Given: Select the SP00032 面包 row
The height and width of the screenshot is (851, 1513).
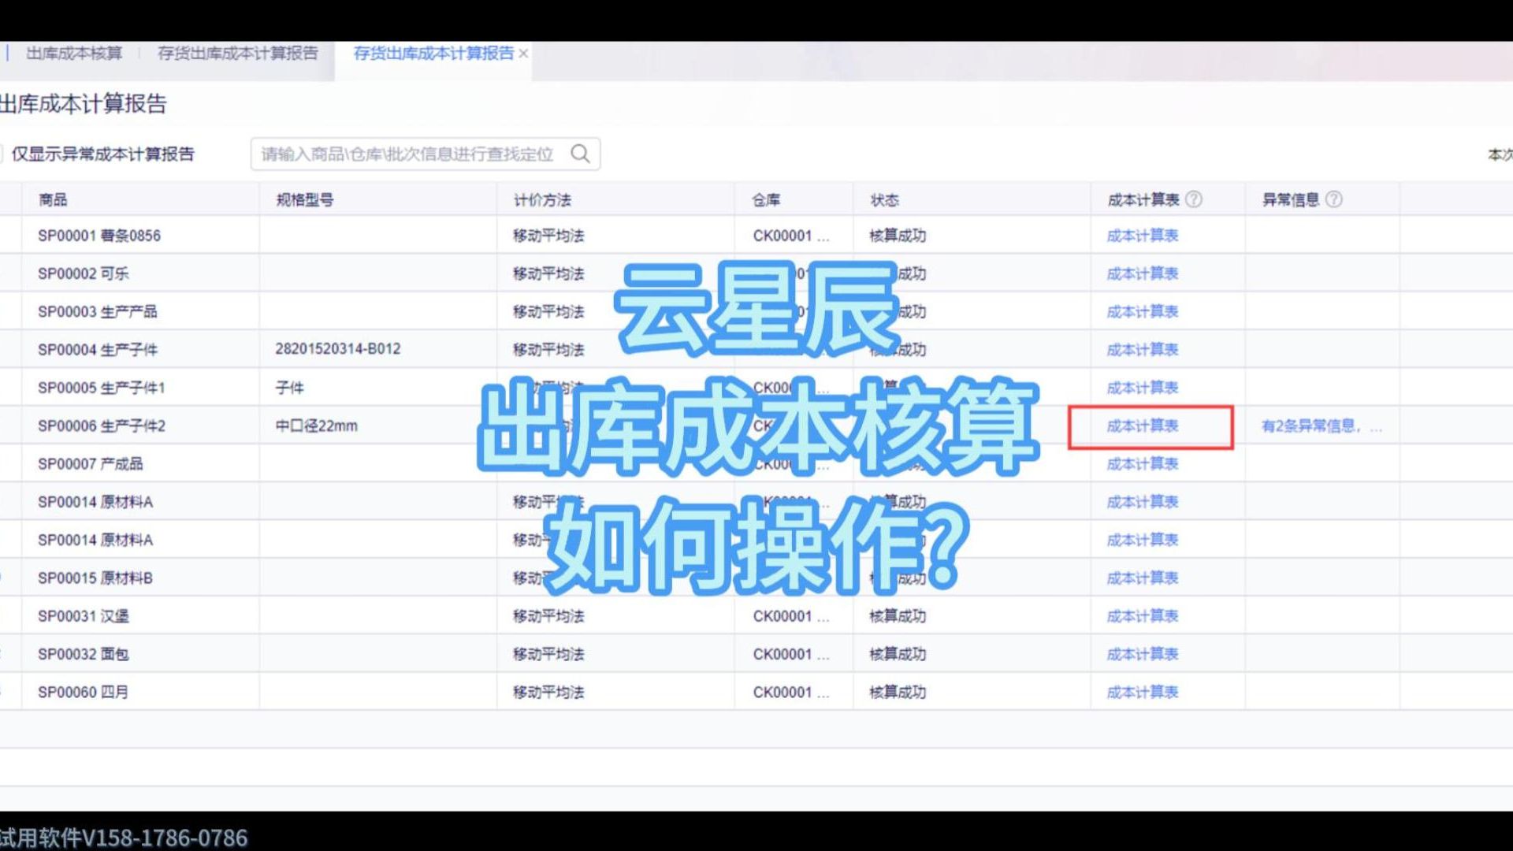Looking at the screenshot, I should pos(83,654).
